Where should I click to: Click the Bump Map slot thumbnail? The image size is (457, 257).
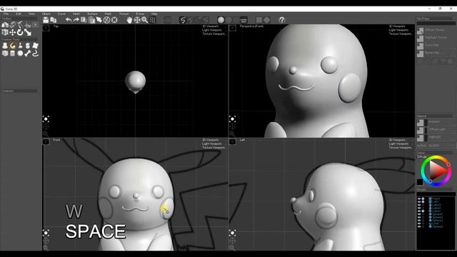pyautogui.click(x=420, y=54)
